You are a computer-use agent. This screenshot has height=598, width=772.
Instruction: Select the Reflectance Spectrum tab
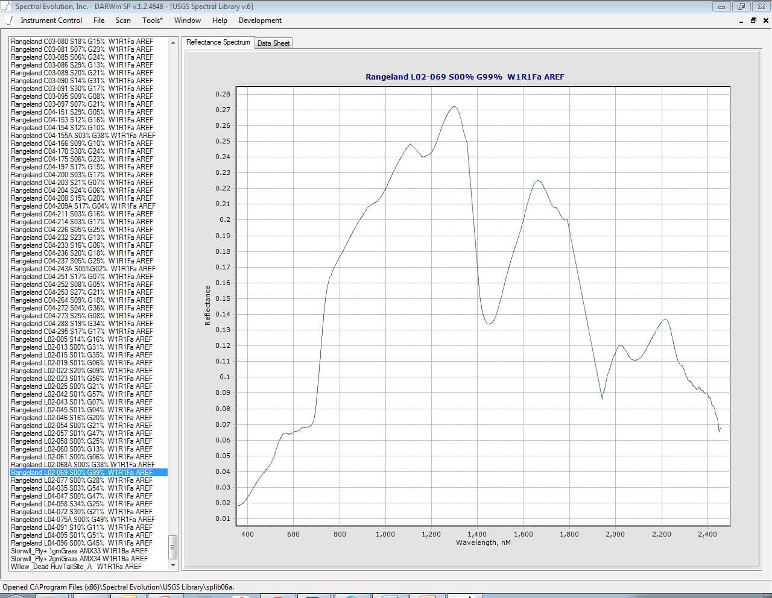218,42
